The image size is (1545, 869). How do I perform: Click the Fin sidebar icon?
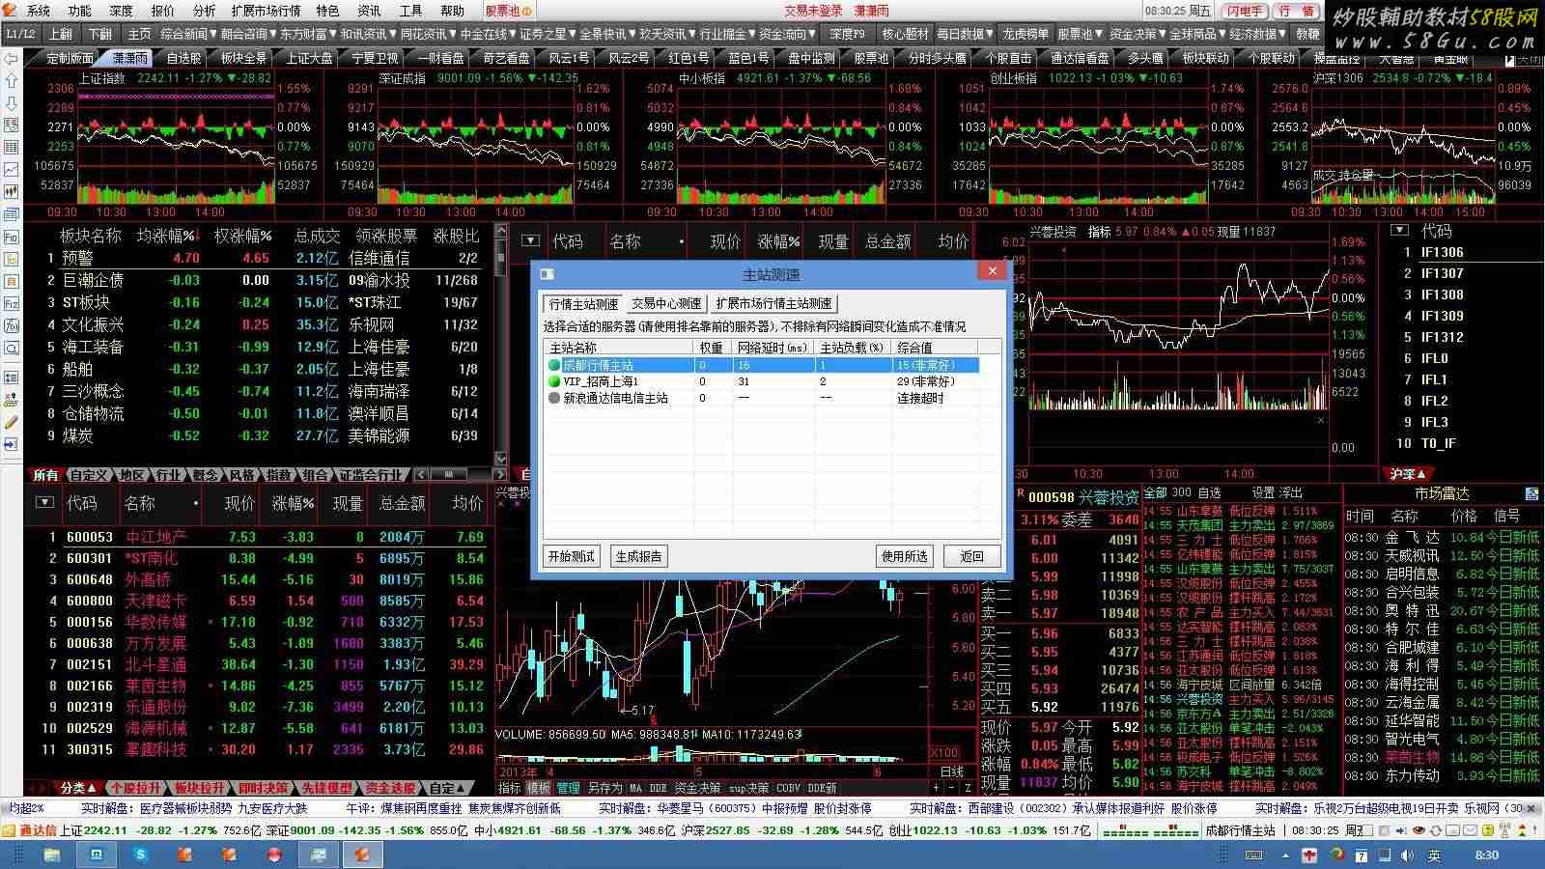click(12, 237)
